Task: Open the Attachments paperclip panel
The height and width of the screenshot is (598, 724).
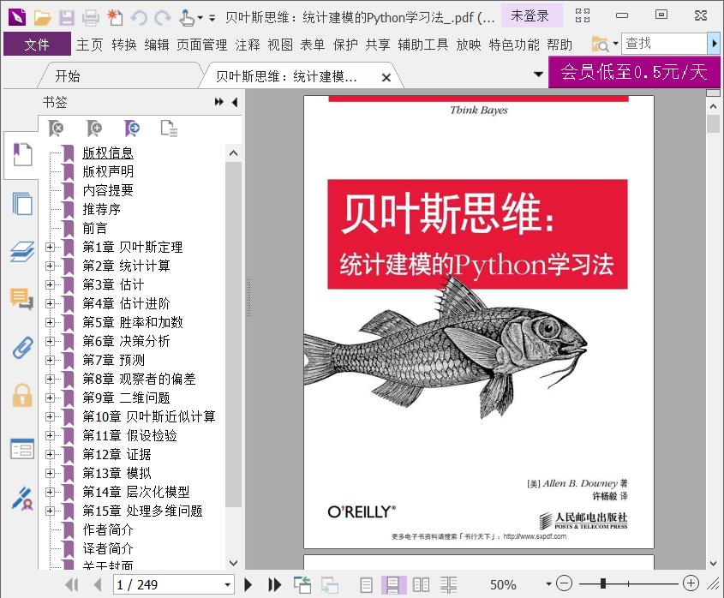Action: click(22, 347)
